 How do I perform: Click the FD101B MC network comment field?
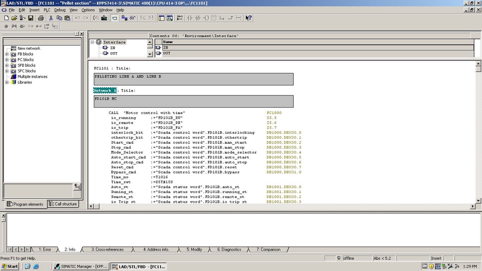tap(193, 102)
